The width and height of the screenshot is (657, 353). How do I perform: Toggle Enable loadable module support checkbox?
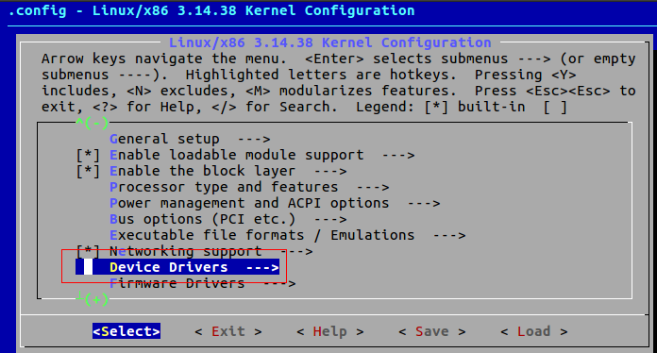88,155
